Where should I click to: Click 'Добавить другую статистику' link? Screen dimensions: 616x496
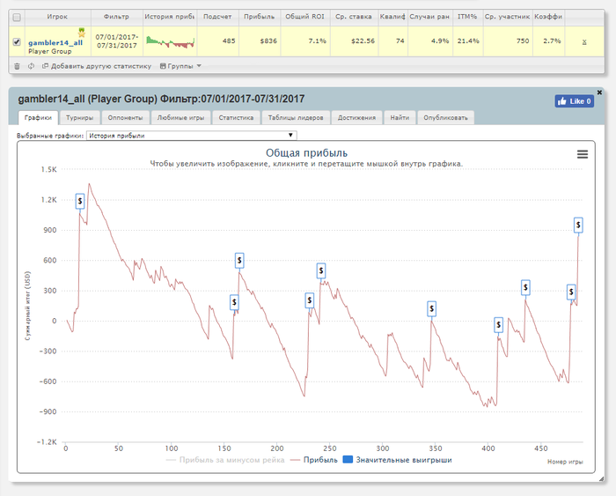pos(97,66)
